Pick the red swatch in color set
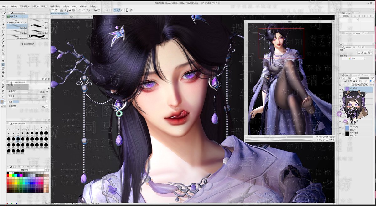The image size is (376, 206). pos(8,175)
